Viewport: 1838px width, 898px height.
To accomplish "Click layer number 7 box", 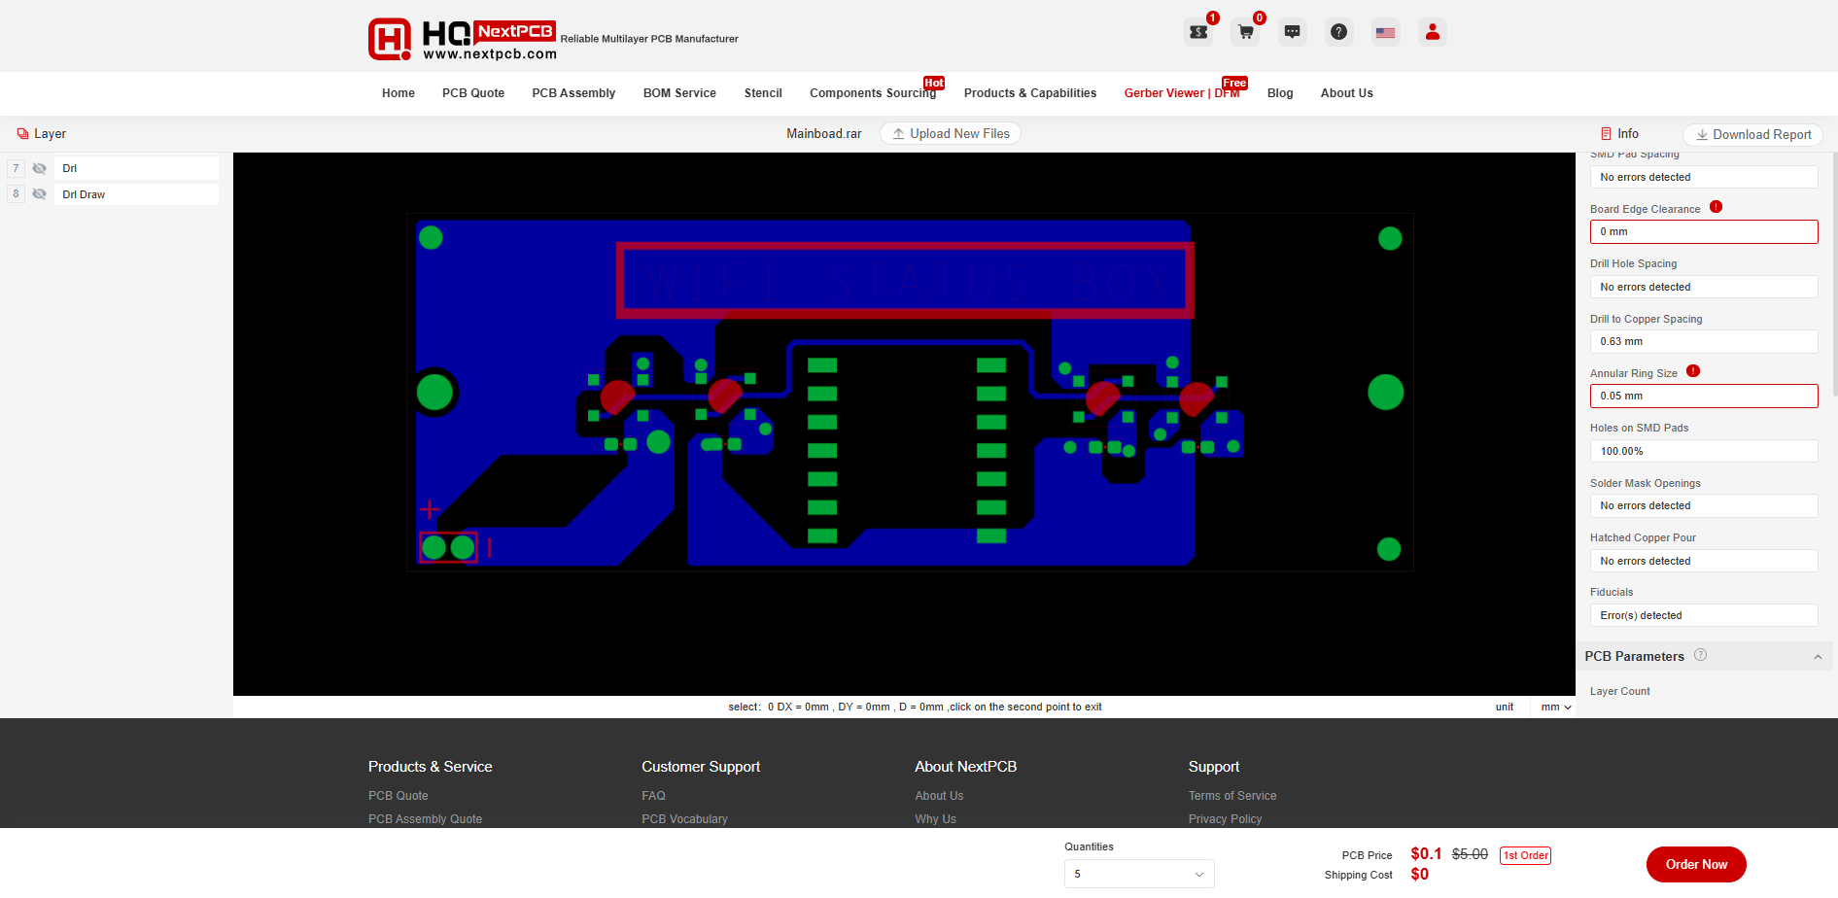I will click(16, 168).
